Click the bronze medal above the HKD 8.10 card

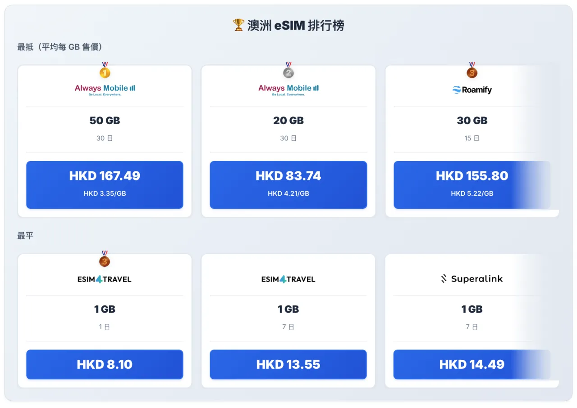[x=105, y=260]
